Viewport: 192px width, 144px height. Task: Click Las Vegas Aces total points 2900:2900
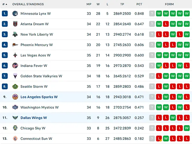point(122,55)
